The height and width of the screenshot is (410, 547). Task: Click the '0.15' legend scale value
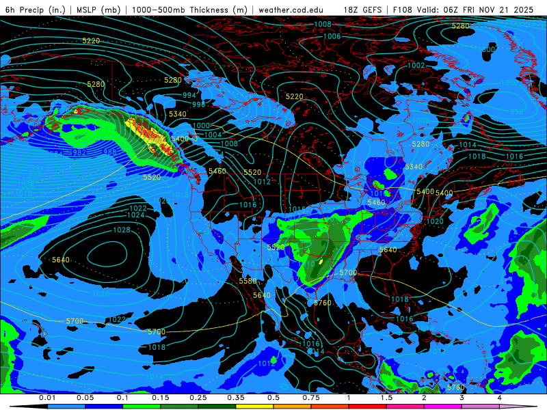coord(161,398)
